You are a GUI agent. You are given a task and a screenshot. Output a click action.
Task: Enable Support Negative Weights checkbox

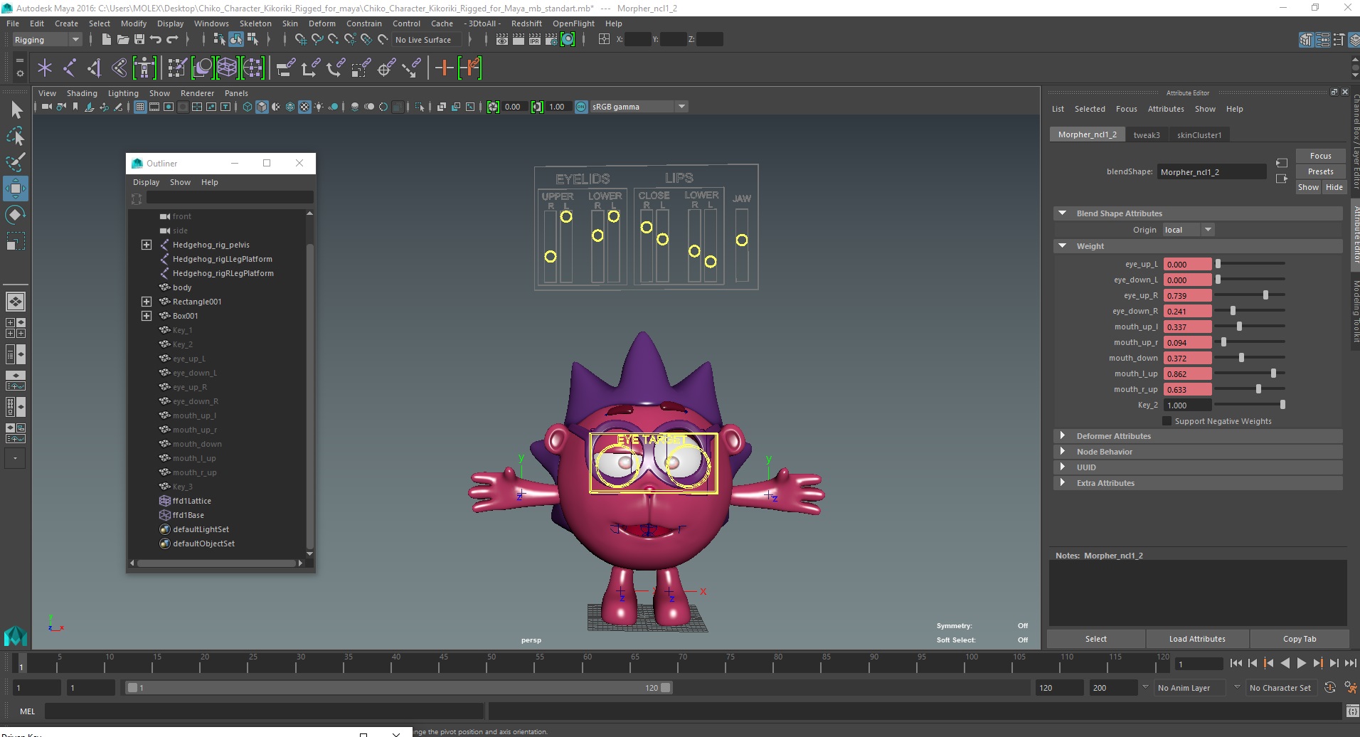coord(1167,421)
